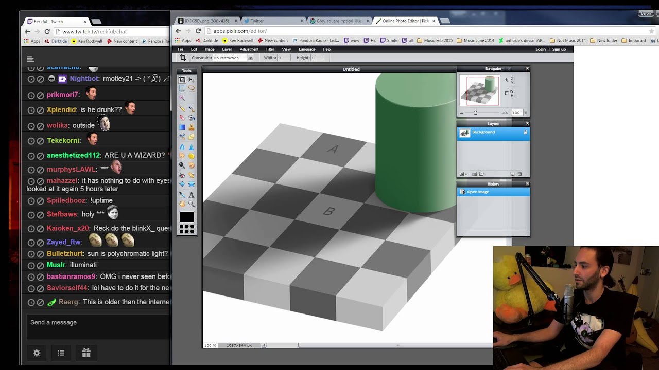
Task: Select the Type text tool
Action: coord(192,195)
